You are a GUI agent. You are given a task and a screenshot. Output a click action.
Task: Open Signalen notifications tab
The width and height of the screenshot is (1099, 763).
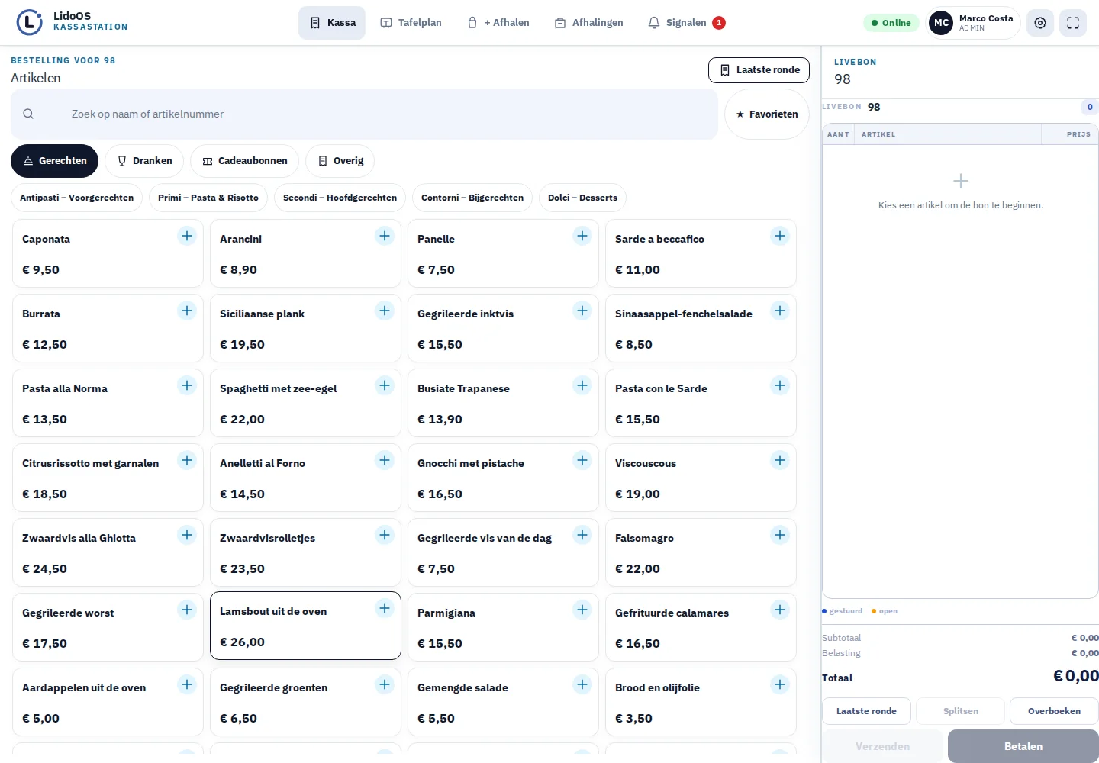tap(686, 23)
